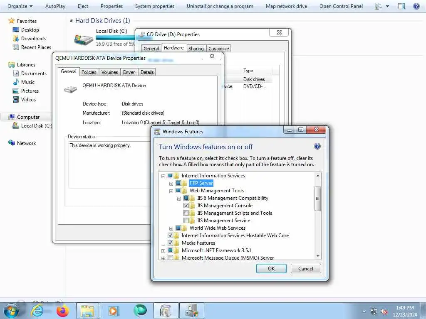Click the green chat bubble taskbar icon
The width and height of the screenshot is (426, 319).
(140, 311)
